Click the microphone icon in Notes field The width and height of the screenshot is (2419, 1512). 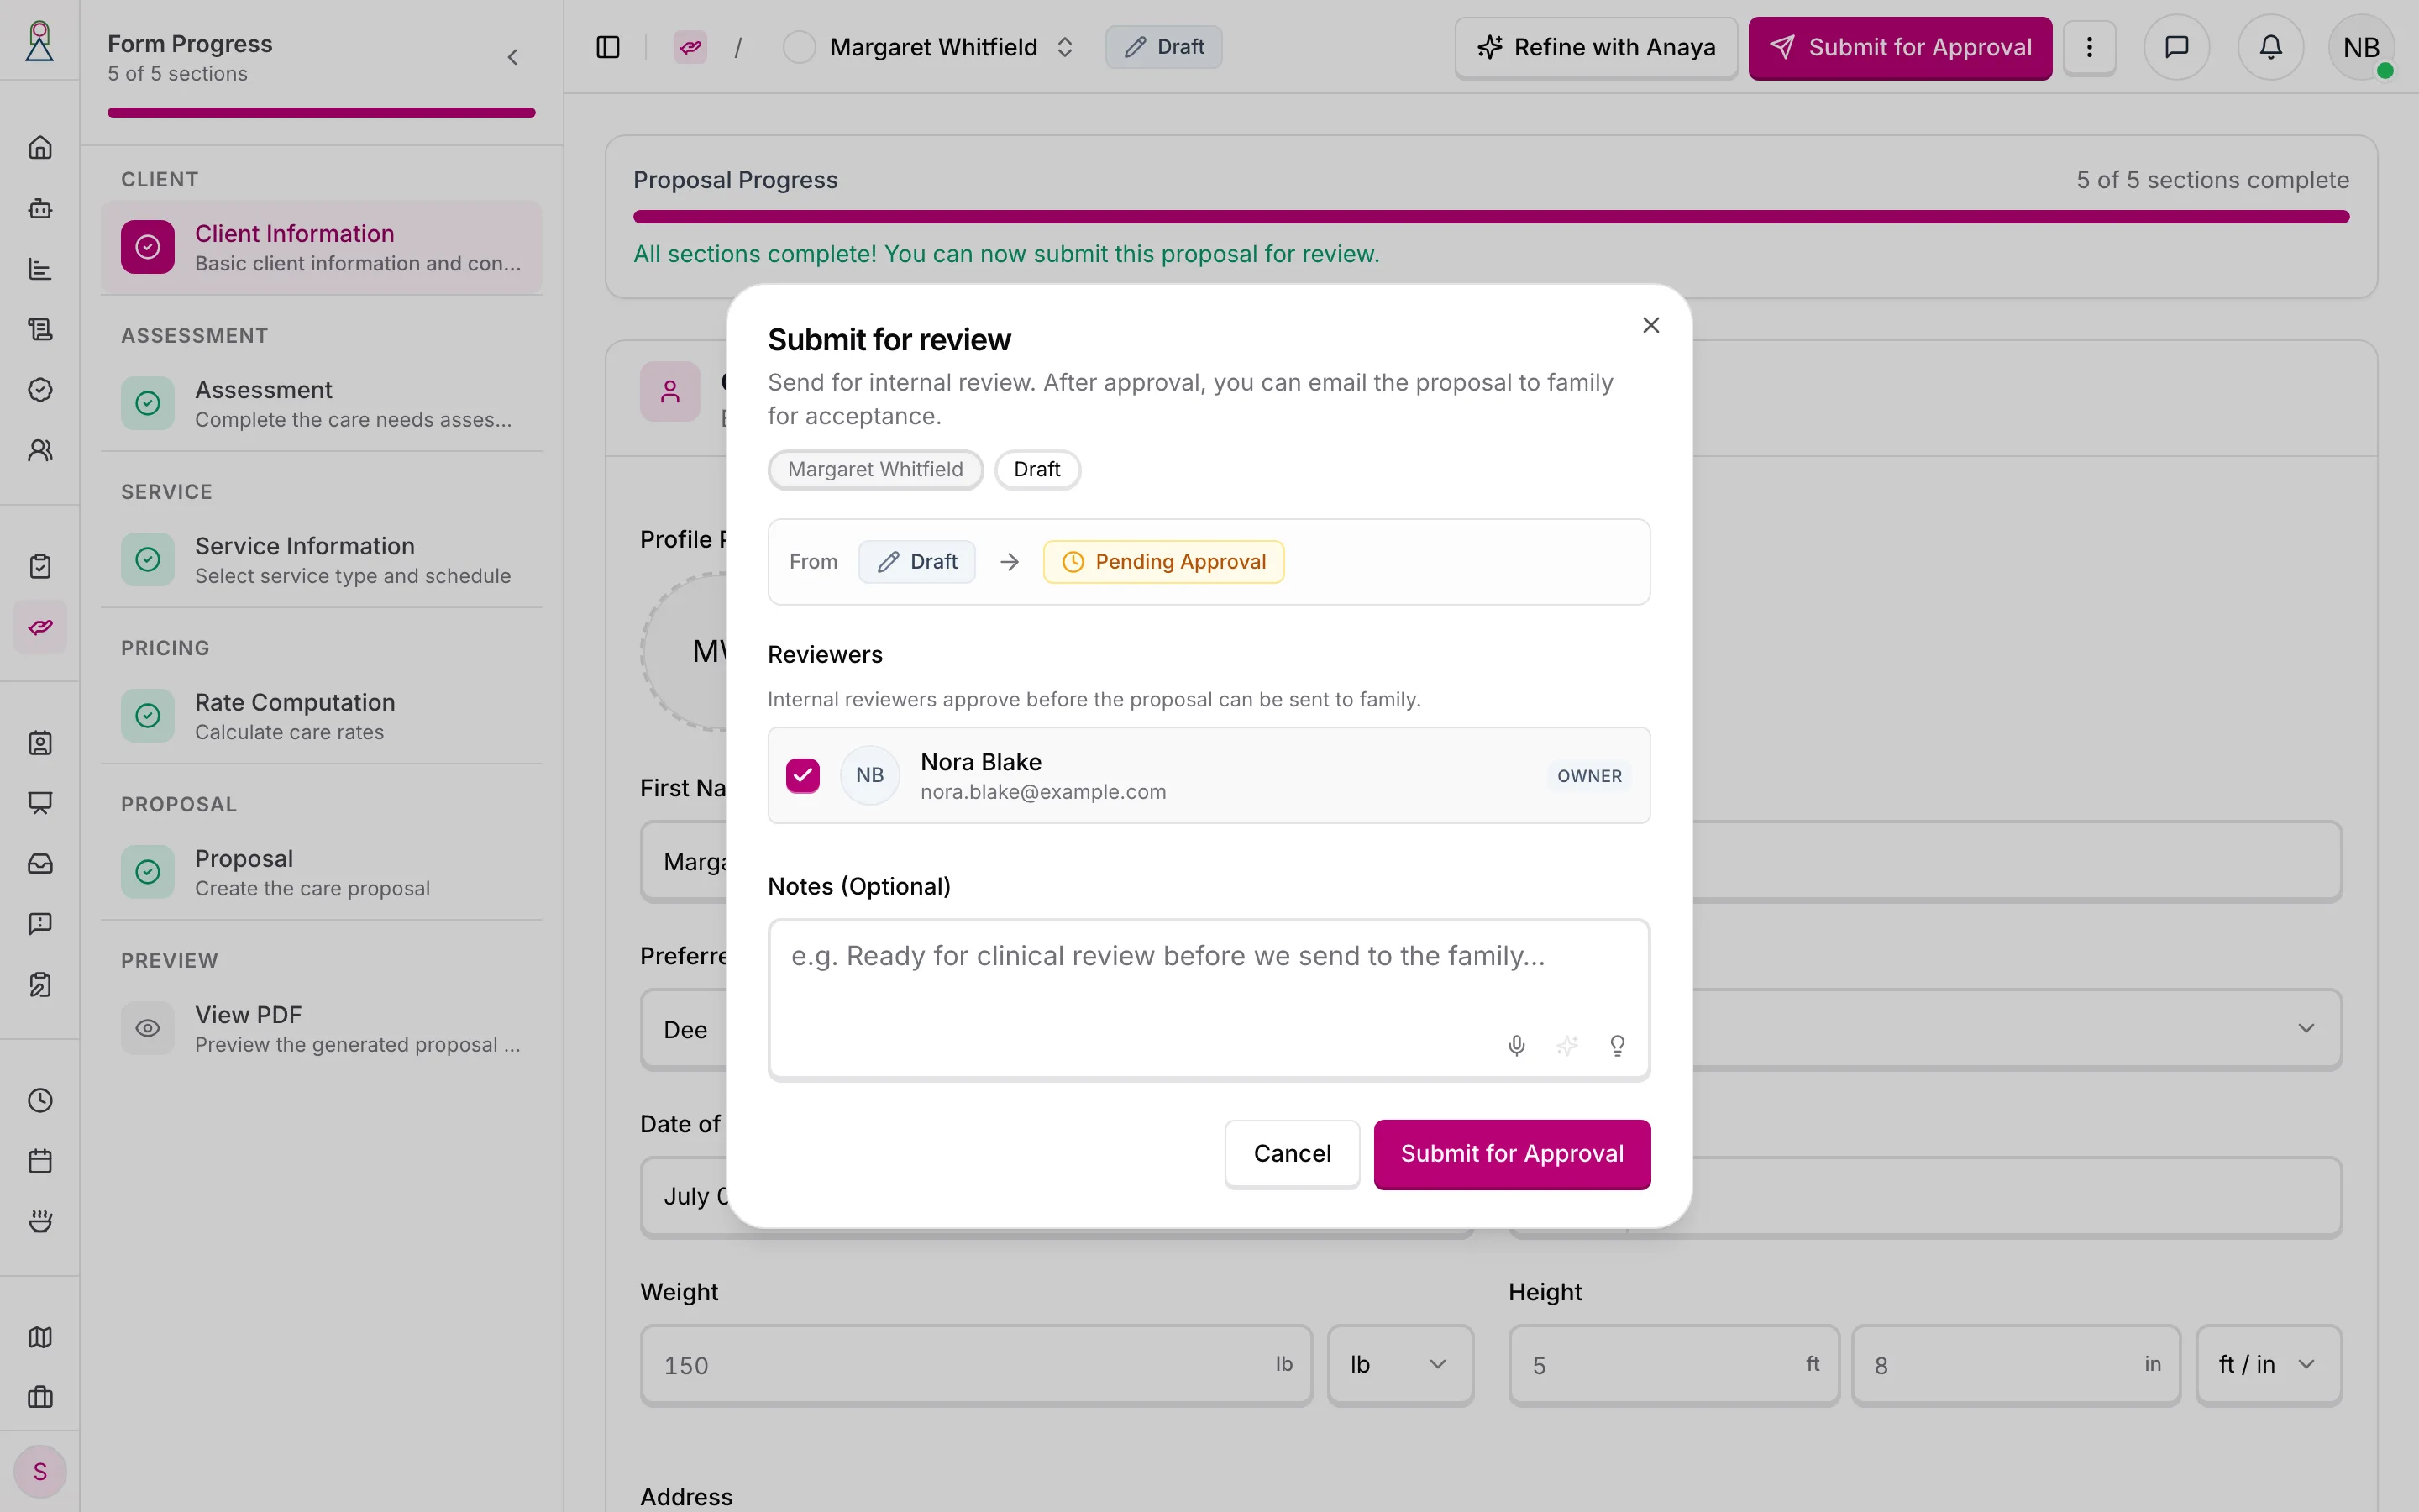coord(1516,1045)
